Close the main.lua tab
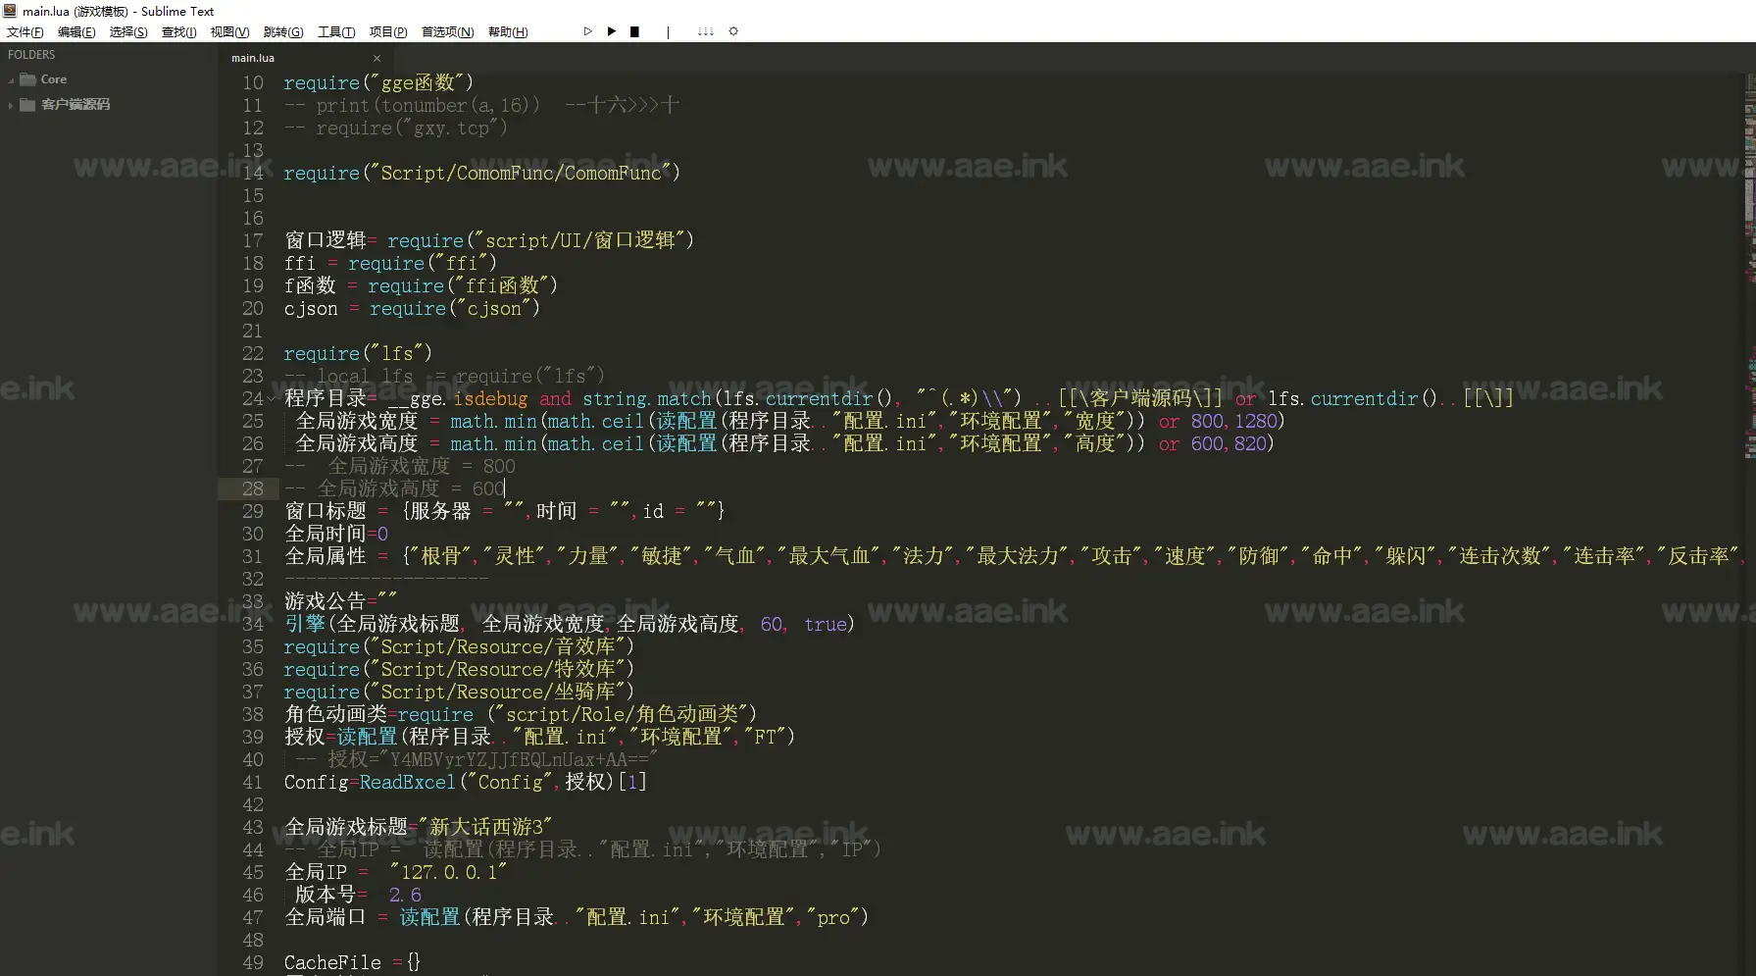Viewport: 1756px width, 976px height. (376, 58)
